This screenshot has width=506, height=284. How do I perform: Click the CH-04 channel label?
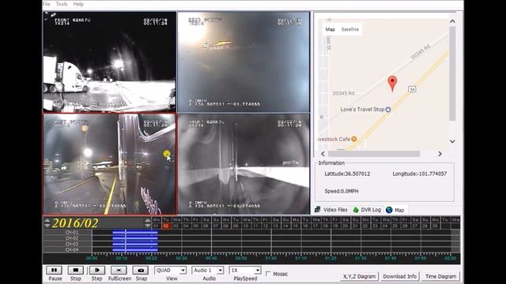(x=72, y=249)
